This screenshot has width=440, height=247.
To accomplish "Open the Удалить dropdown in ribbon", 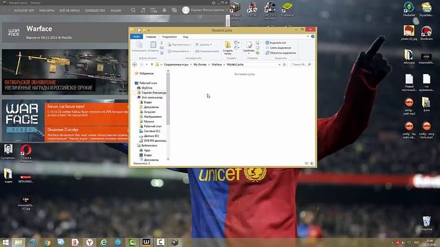I will (203, 45).
